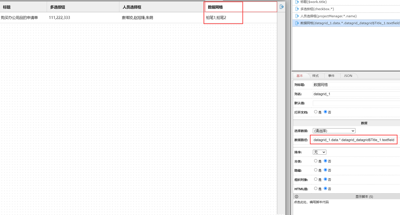This screenshot has height=215, width=400.
Task: Click the 人员选择框 column header
Action: (x=132, y=7)
